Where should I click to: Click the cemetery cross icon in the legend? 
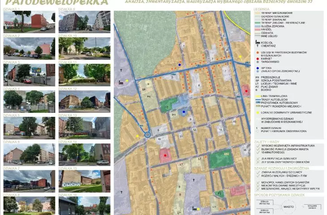(x=258, y=46)
